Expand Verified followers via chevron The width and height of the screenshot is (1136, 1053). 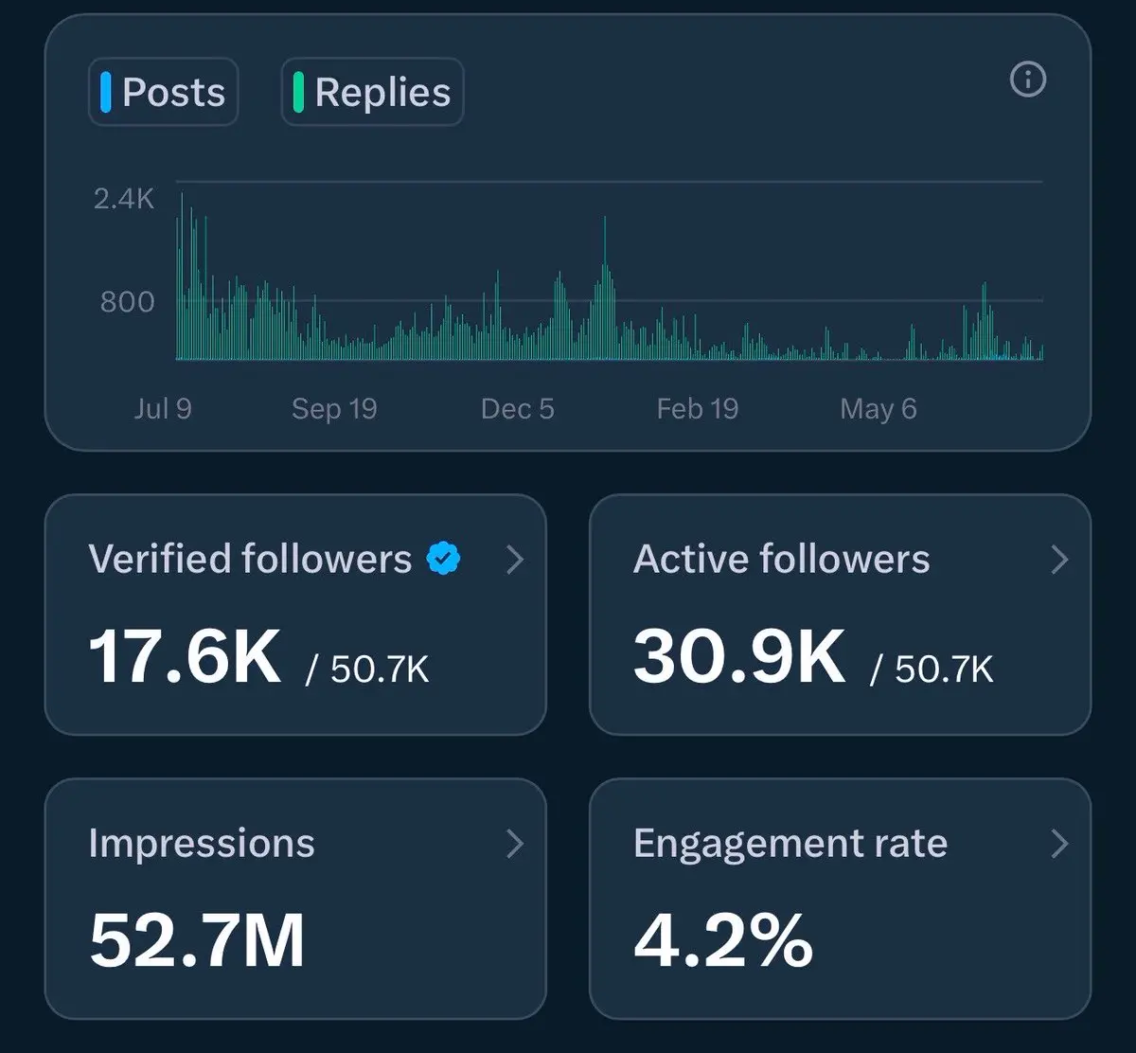point(515,560)
